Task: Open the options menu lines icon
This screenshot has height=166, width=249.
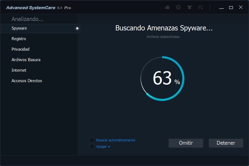Action: pos(200,7)
